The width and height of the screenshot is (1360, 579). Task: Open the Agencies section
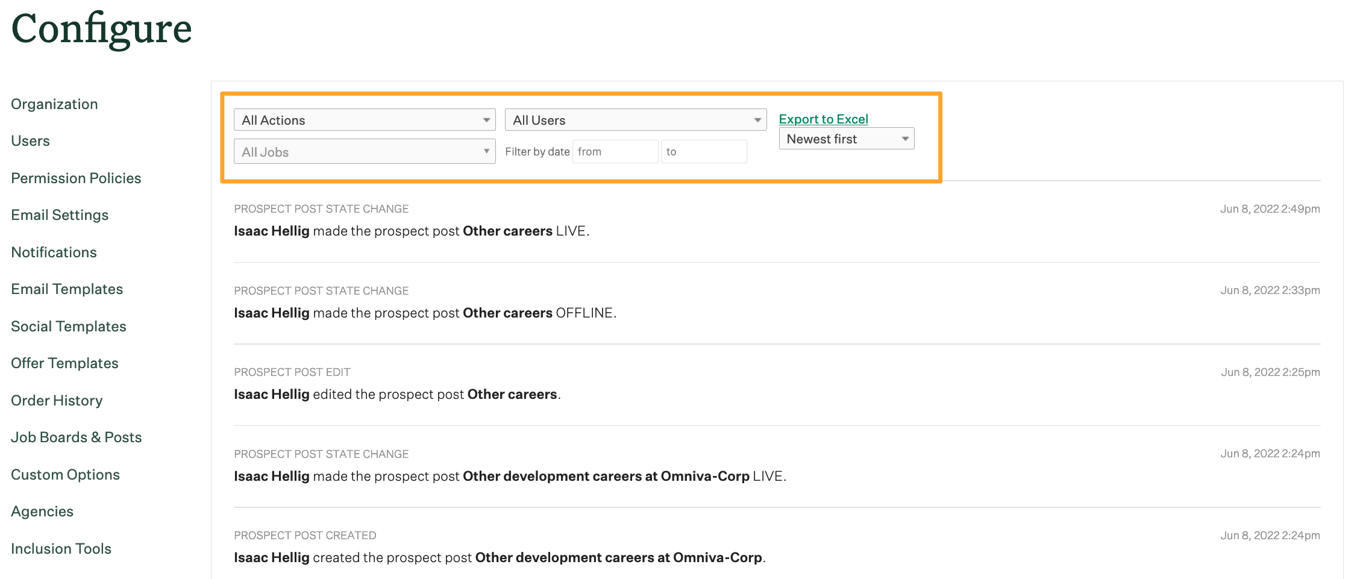(x=42, y=511)
